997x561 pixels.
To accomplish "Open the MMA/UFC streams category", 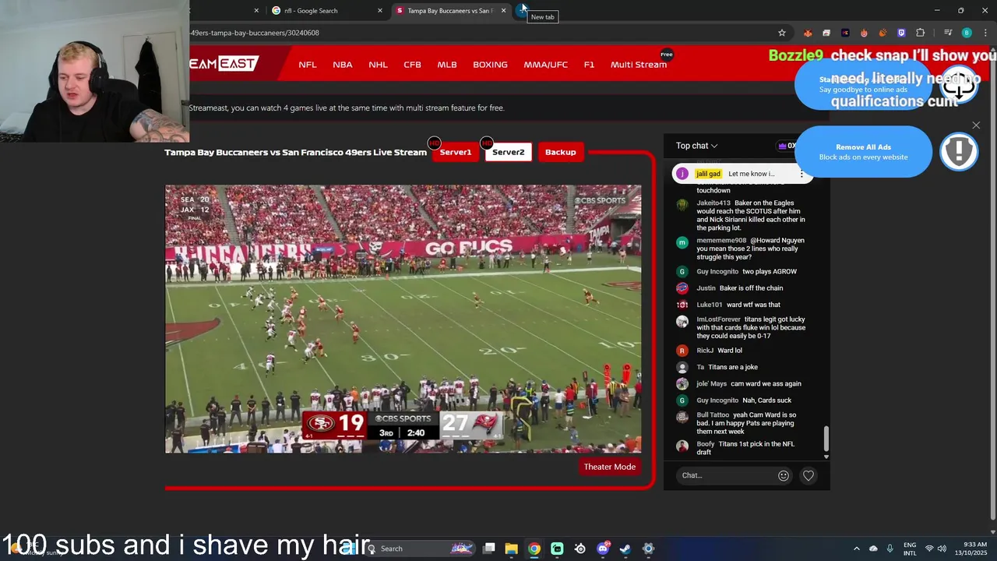I will [x=545, y=65].
